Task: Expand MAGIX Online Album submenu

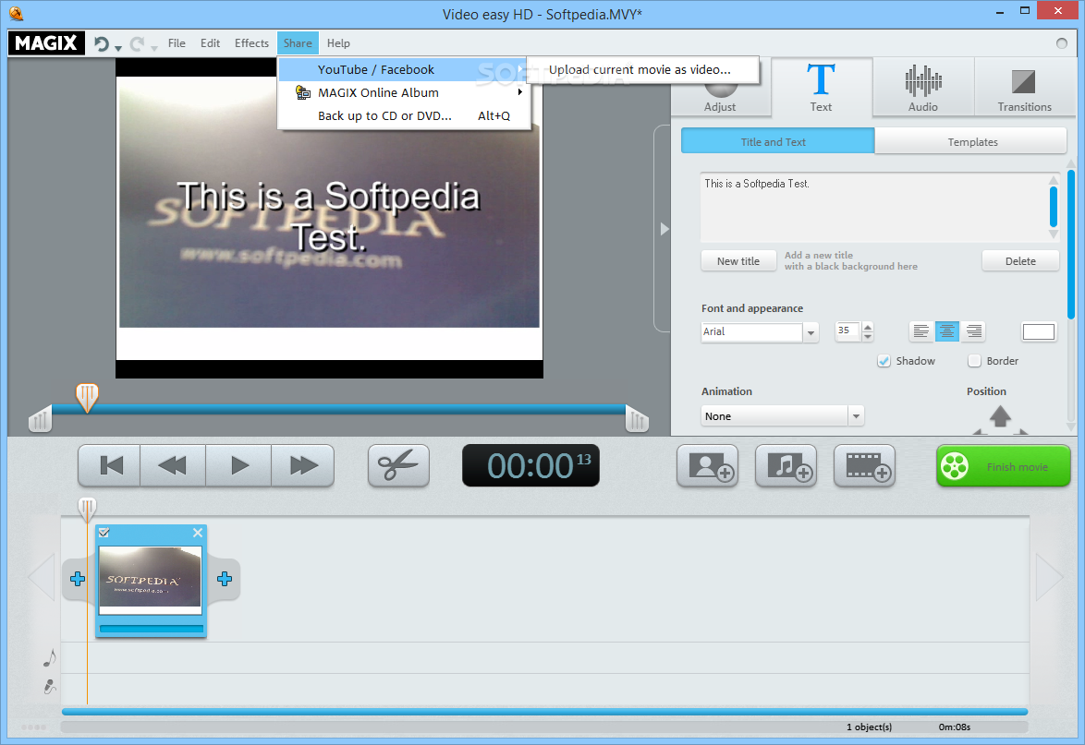Action: (403, 92)
